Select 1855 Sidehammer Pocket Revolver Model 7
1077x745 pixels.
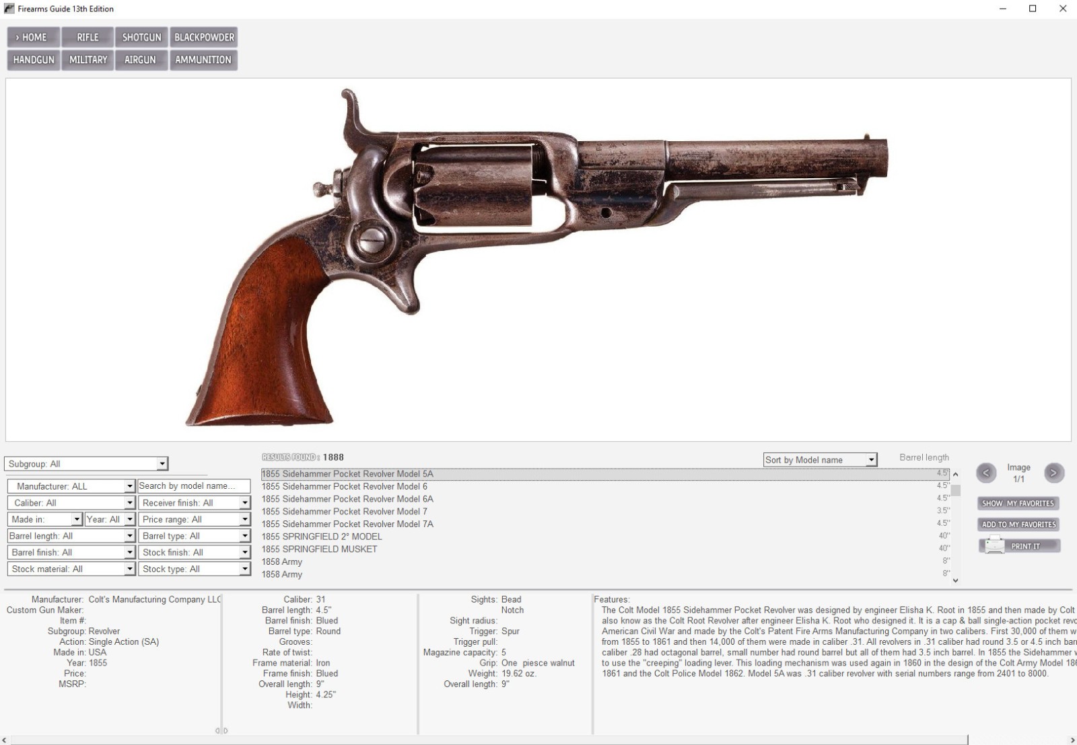click(605, 512)
